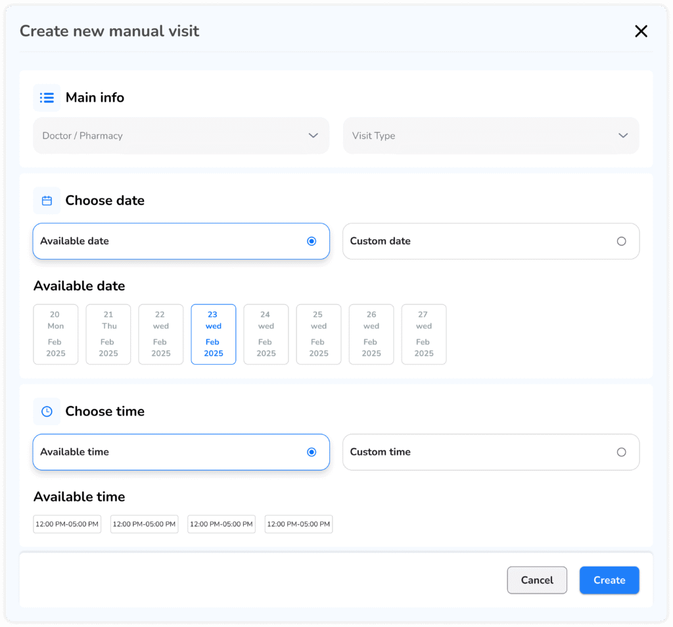Pick the 27 wed Feb 2025 date card
673x627 pixels.
click(424, 334)
